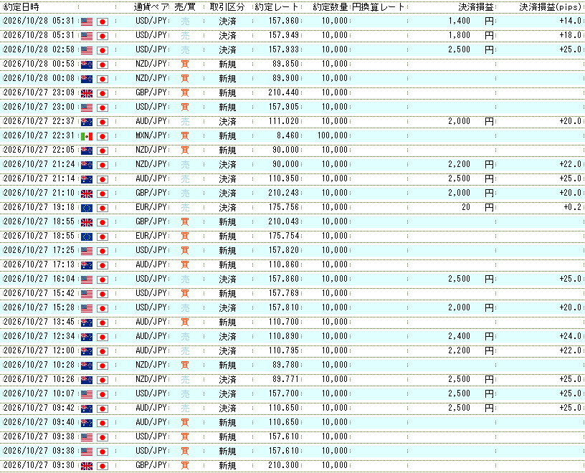Select the UK flag in the 2026/10/27 23:09 row
This screenshot has height=473, width=585.
click(87, 93)
